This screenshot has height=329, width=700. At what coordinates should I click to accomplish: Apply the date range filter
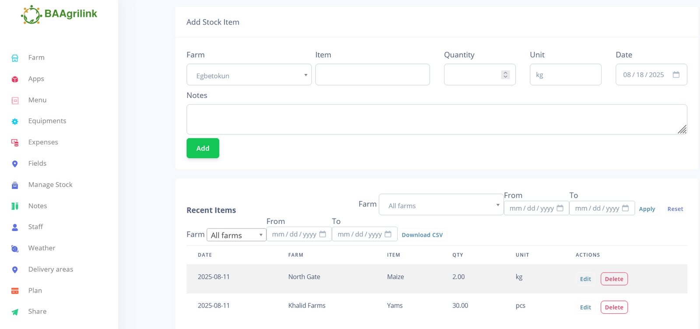point(647,209)
